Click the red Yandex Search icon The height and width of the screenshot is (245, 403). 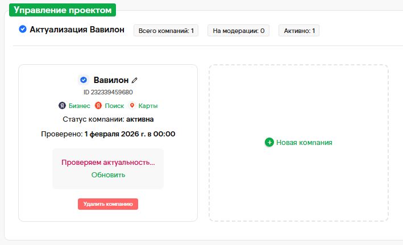pos(98,106)
